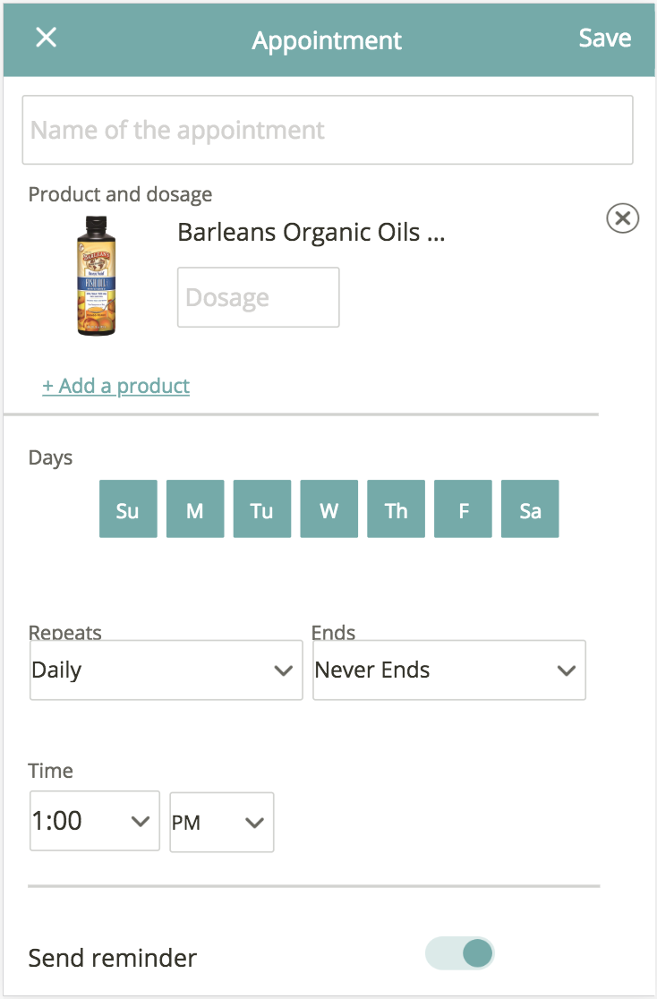
Task: Click into the Dosage field
Action: (x=258, y=297)
